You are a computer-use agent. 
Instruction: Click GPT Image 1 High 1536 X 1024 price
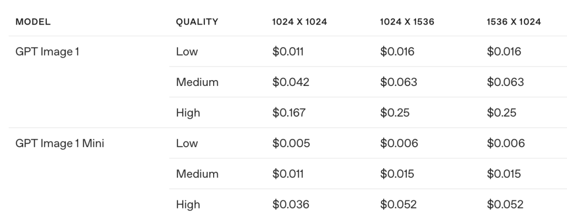[501, 113]
